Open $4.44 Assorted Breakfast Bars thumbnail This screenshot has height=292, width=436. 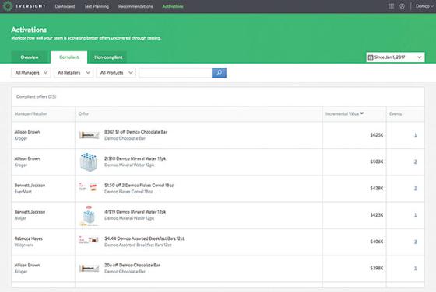click(x=89, y=240)
